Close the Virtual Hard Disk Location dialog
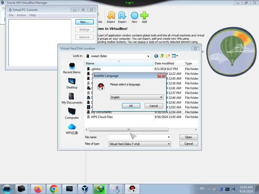This screenshot has height=194, width=259. click(x=195, y=48)
